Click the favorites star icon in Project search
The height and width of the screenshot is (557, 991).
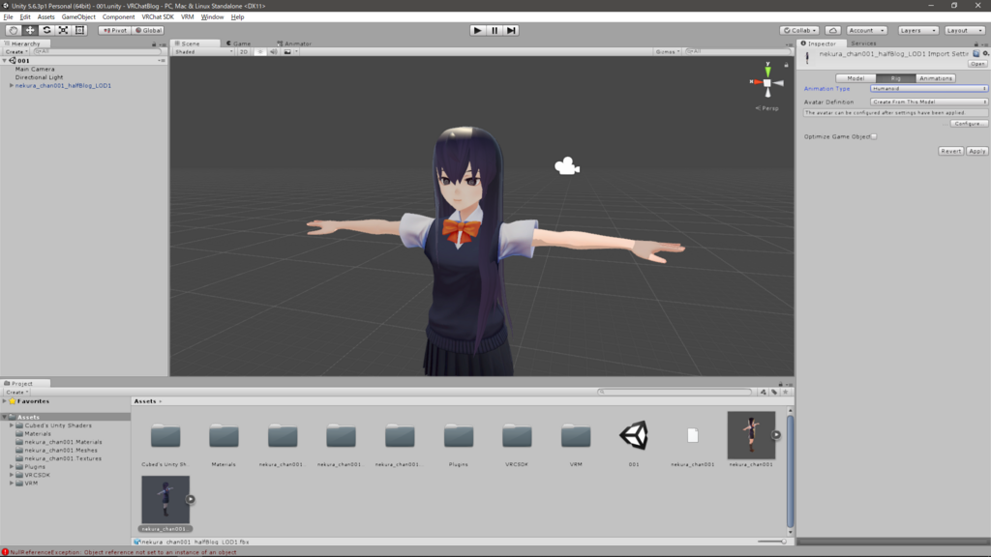[x=786, y=393]
